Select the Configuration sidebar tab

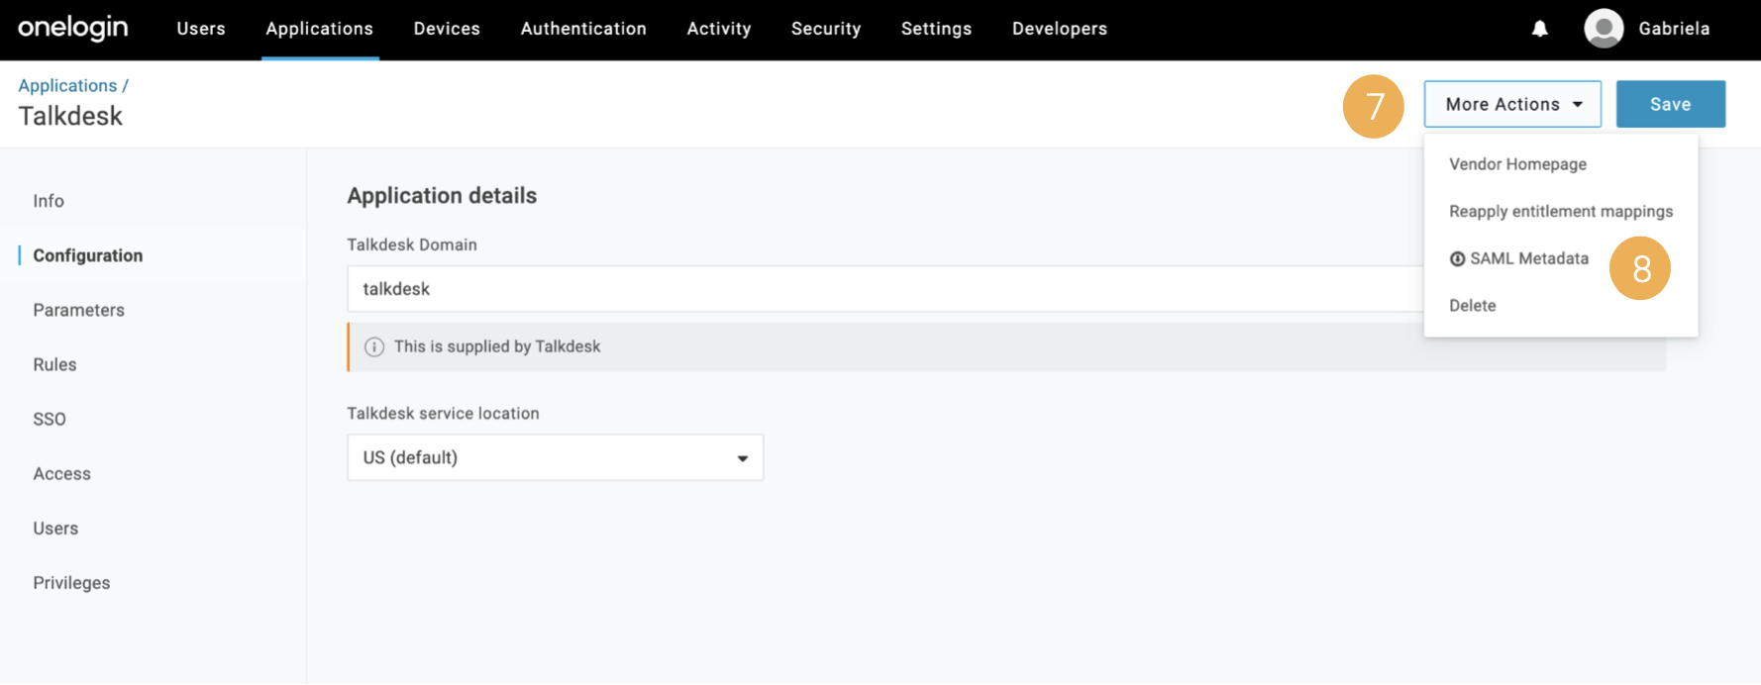coord(88,255)
